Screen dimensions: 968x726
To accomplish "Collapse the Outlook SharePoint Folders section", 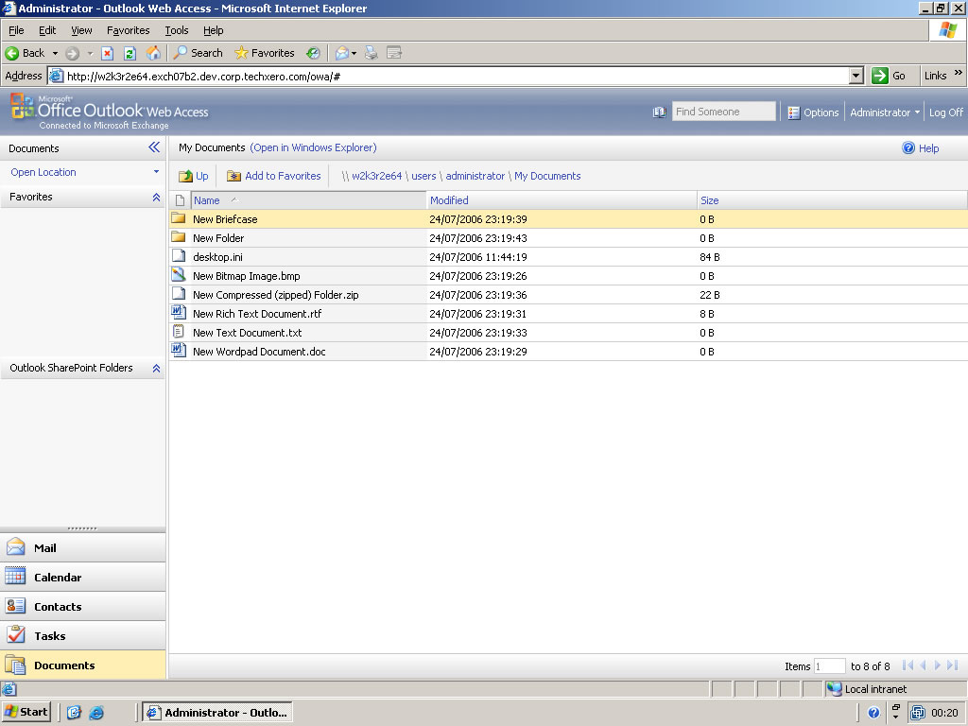I will point(156,369).
